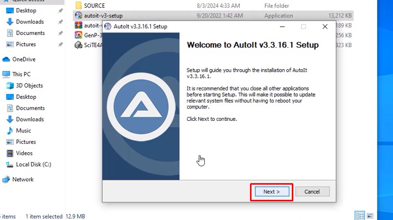Open OneDrive in the navigation pane
Viewport: 393px width, 220px height.
(x=23, y=59)
